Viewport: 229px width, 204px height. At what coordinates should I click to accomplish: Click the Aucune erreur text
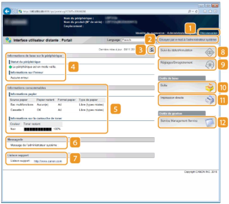19,78
